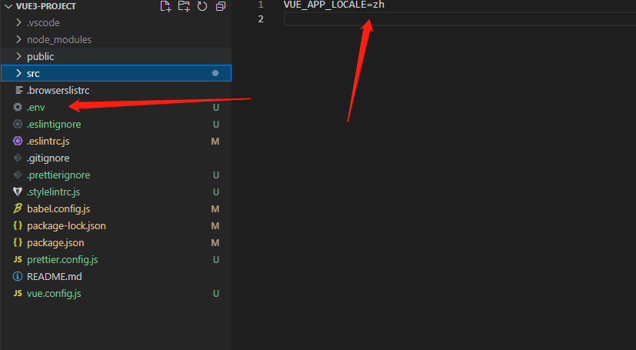The height and width of the screenshot is (350, 636).
Task: Click the JS icon beside prettier.config.js
Action: coord(18,259)
